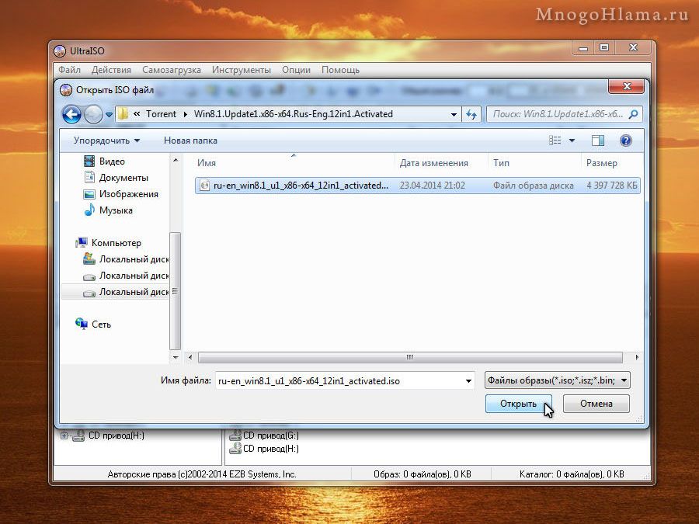The image size is (699, 524).
Task: Click the Открыть button
Action: pos(518,404)
